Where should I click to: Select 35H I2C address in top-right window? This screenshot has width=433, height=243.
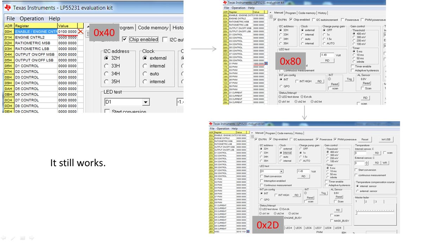pos(281,43)
